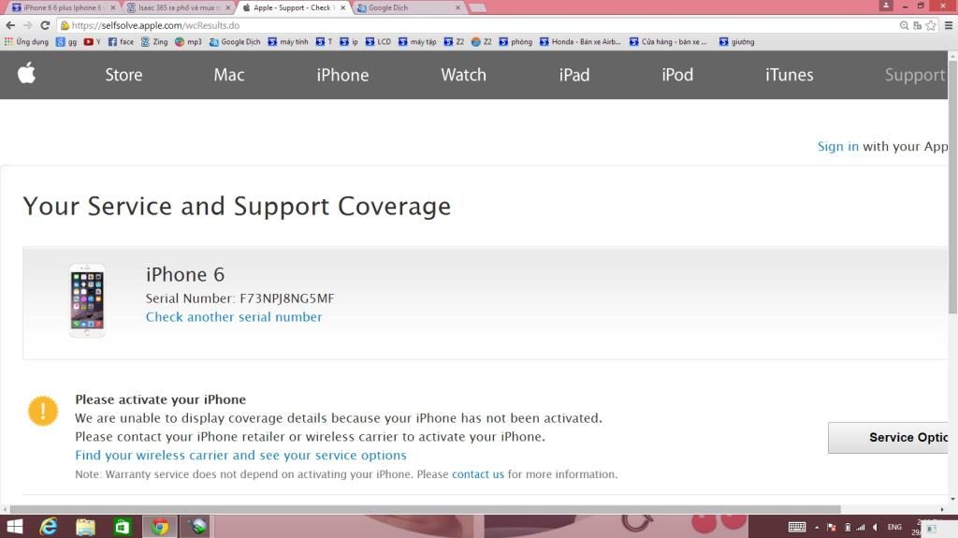Image resolution: width=958 pixels, height=538 pixels.
Task: Open the iPhone menu in Apple navigation
Action: [342, 75]
